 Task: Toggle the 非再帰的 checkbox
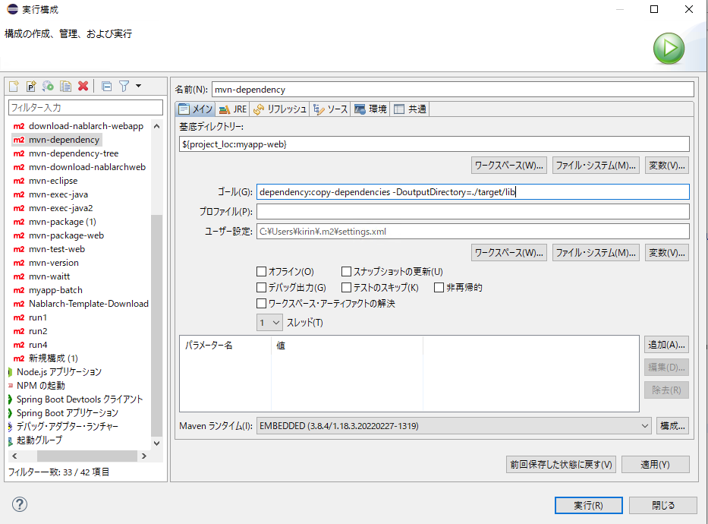(439, 287)
